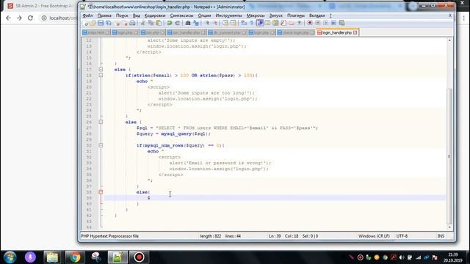Click the Zoom In toolbar icon

207,23
